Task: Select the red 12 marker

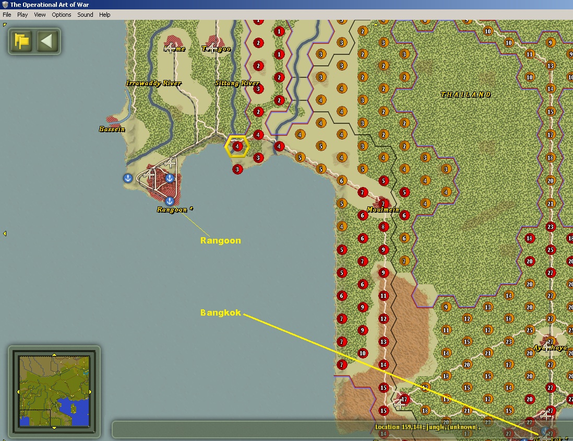Action: (x=383, y=319)
